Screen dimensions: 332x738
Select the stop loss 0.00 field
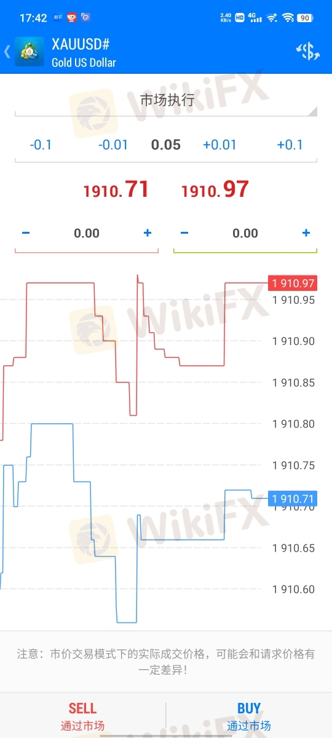[x=87, y=233]
